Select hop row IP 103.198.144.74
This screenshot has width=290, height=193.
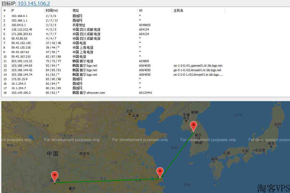22,75
